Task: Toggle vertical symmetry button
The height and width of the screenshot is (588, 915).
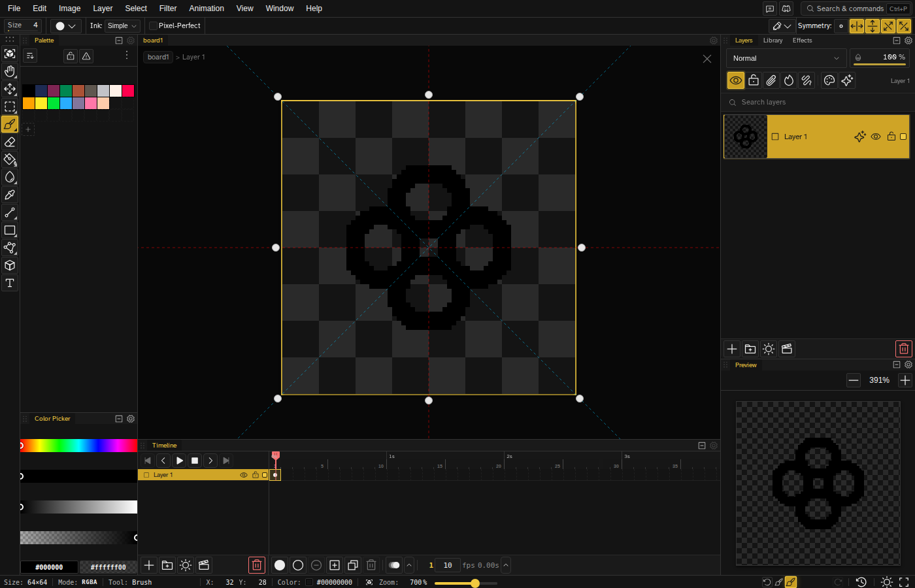Action: tap(873, 26)
